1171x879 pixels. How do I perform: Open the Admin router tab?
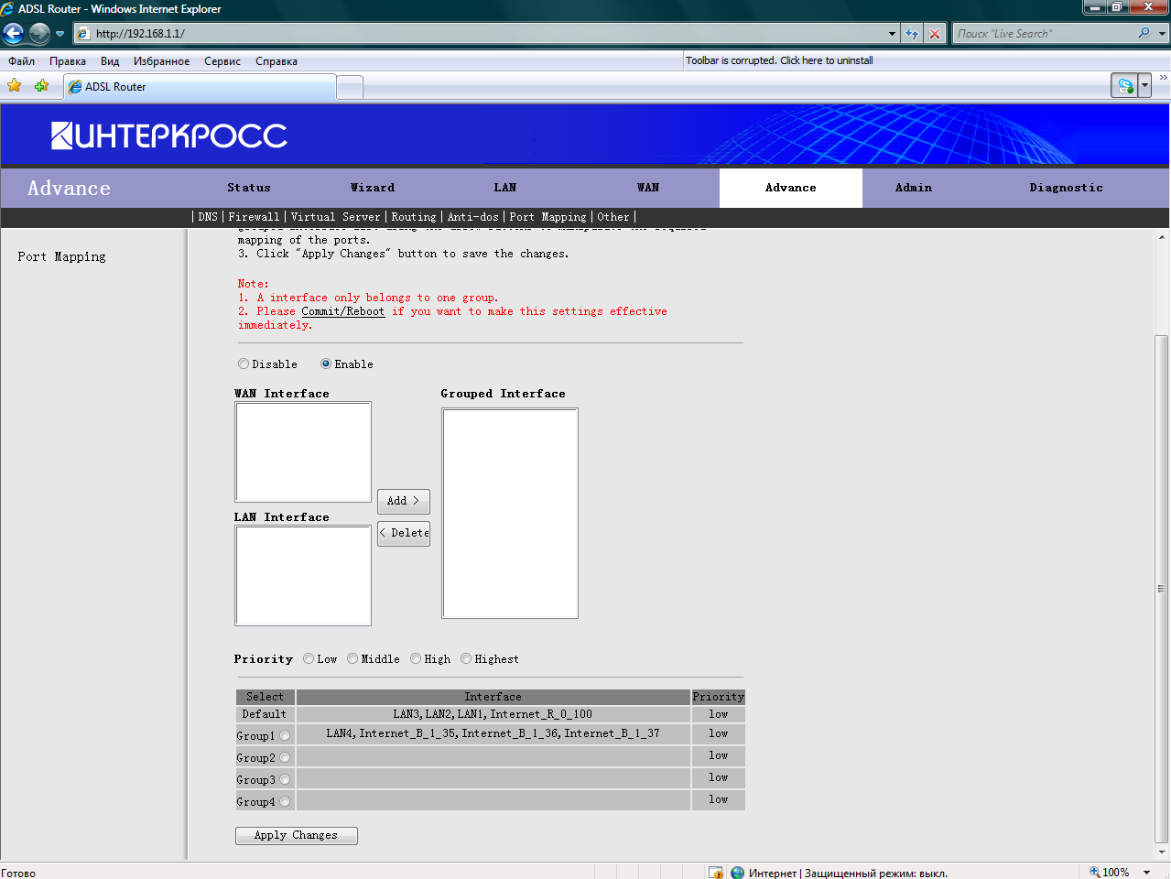(914, 188)
